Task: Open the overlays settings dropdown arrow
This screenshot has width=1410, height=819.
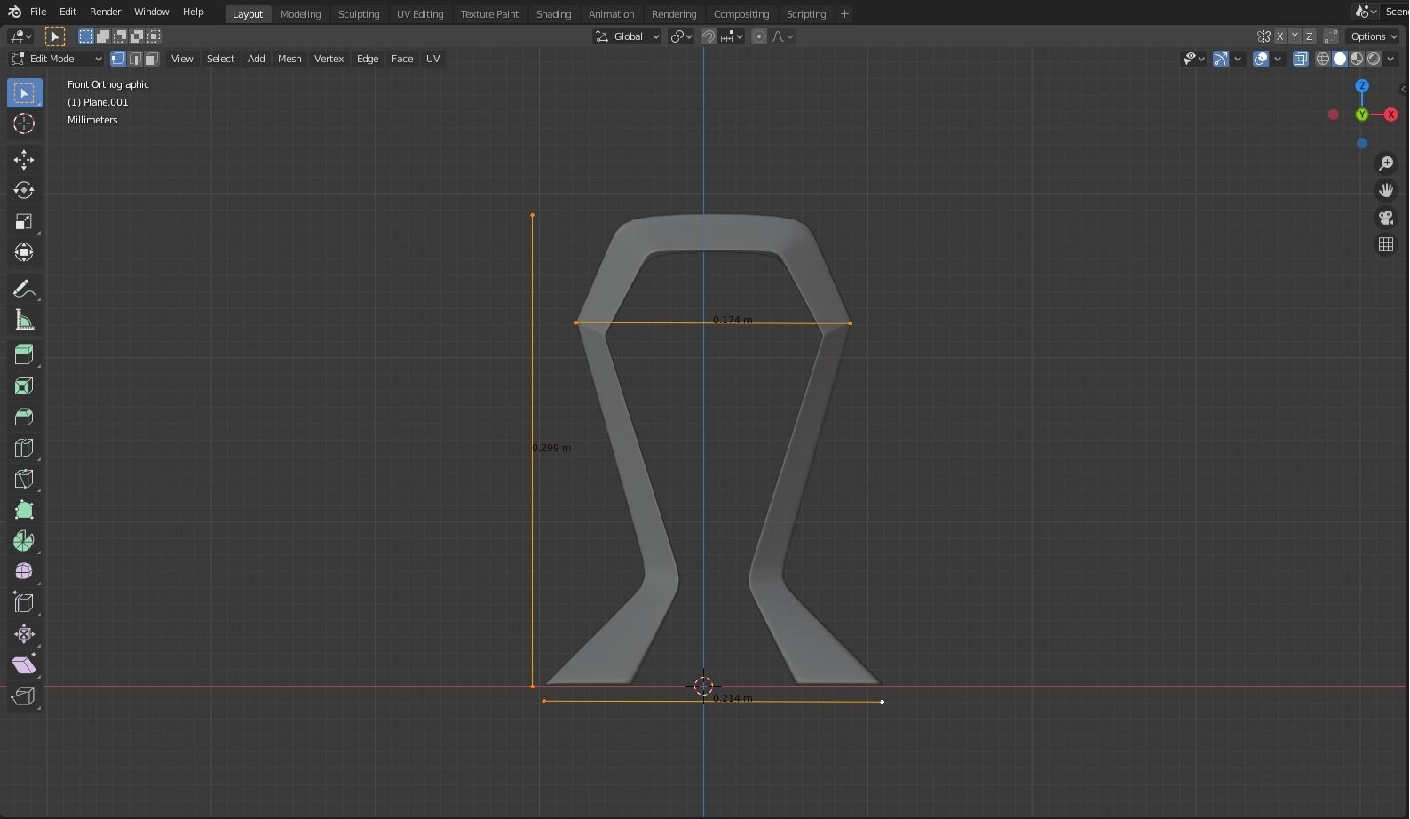Action: coord(1278,59)
